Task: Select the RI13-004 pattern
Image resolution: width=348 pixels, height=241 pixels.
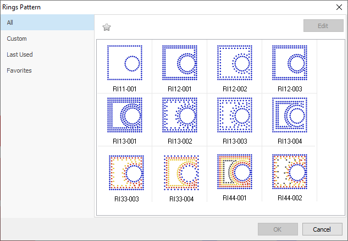Action: tap(290, 116)
